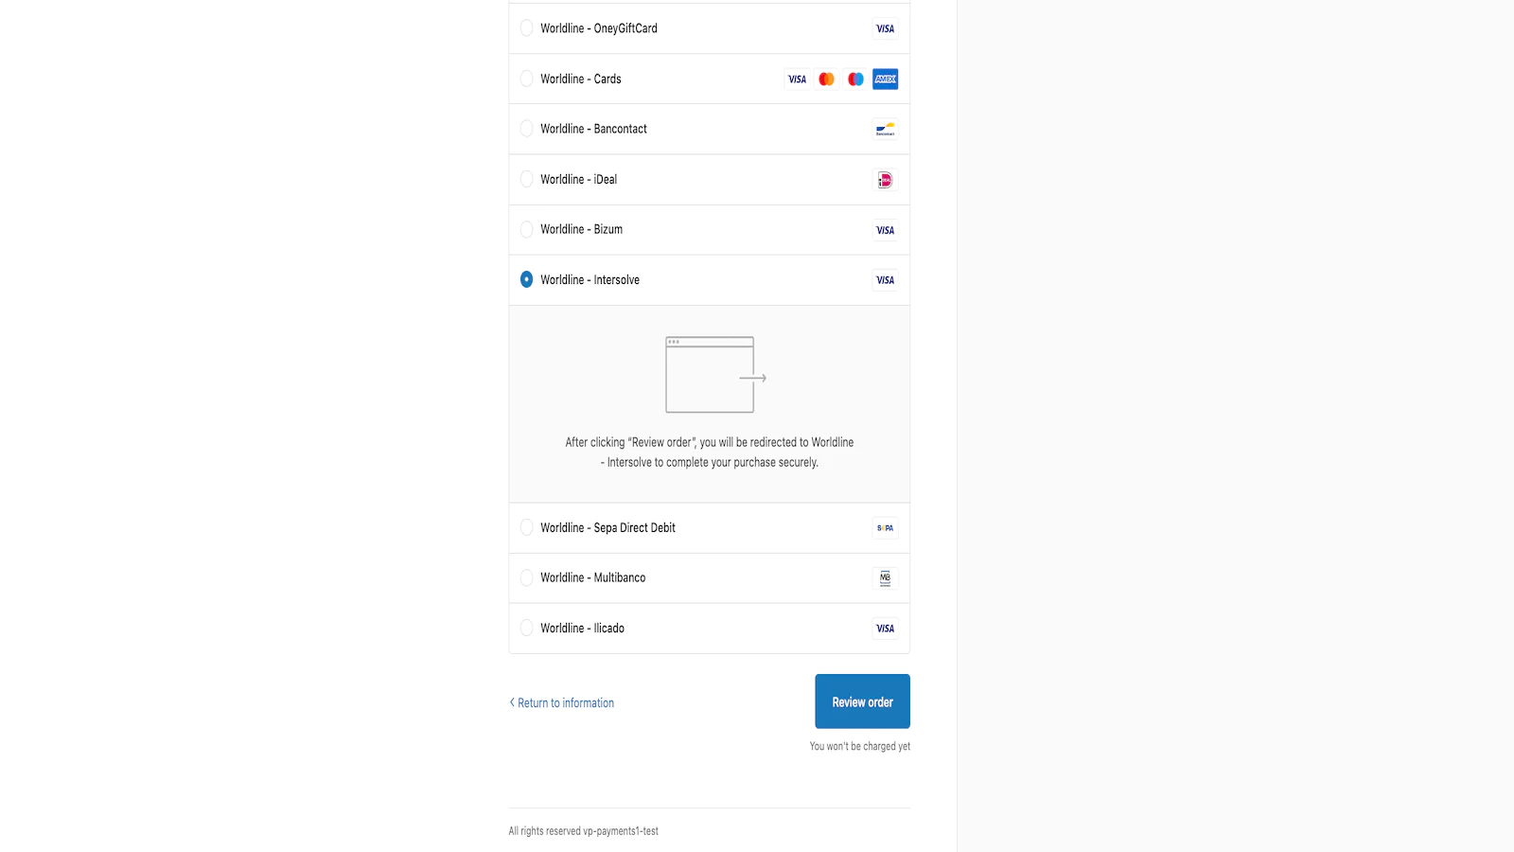Click Visa icon in Ilicado row
The width and height of the screenshot is (1514, 852).
pyautogui.click(x=885, y=628)
